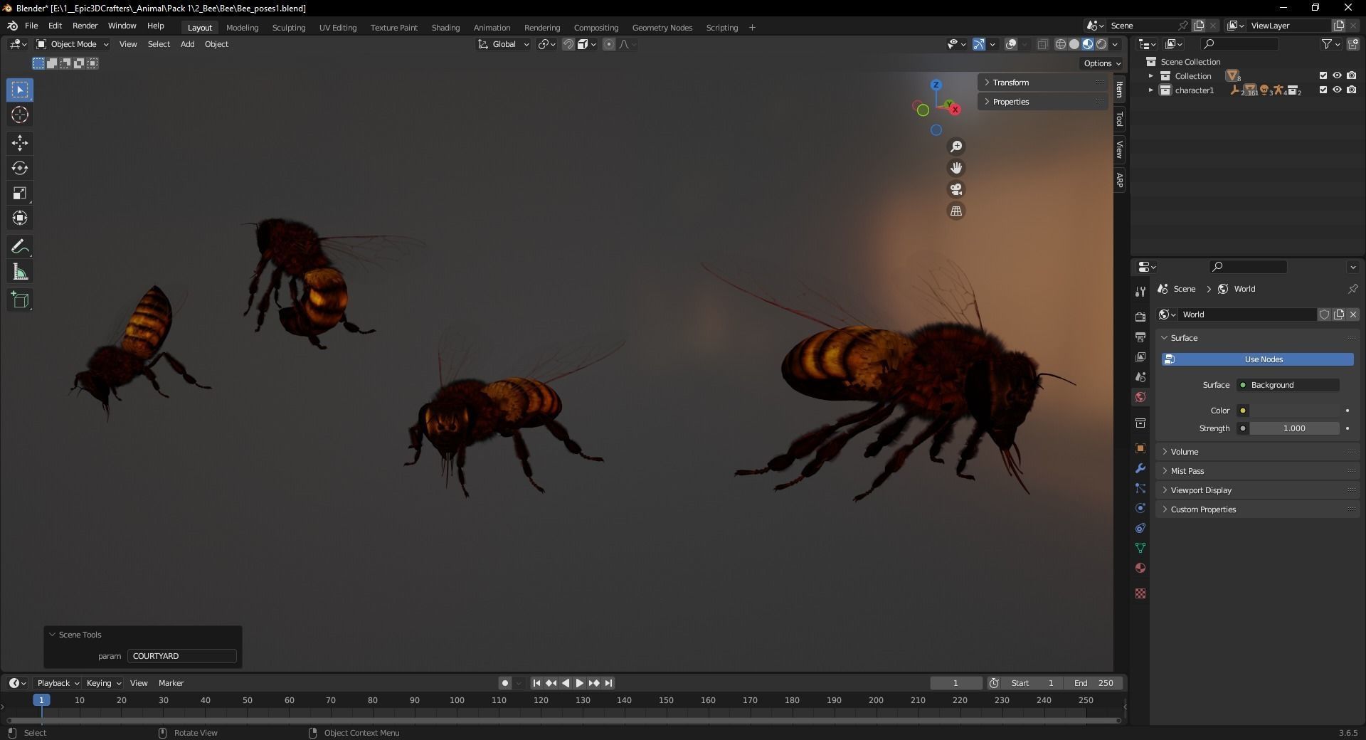
Task: Select the Scale tool
Action: point(20,193)
